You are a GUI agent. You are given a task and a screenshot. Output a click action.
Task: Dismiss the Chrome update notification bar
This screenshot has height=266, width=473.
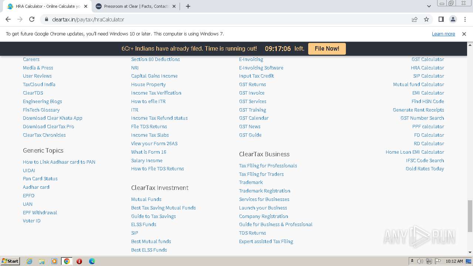(464, 34)
